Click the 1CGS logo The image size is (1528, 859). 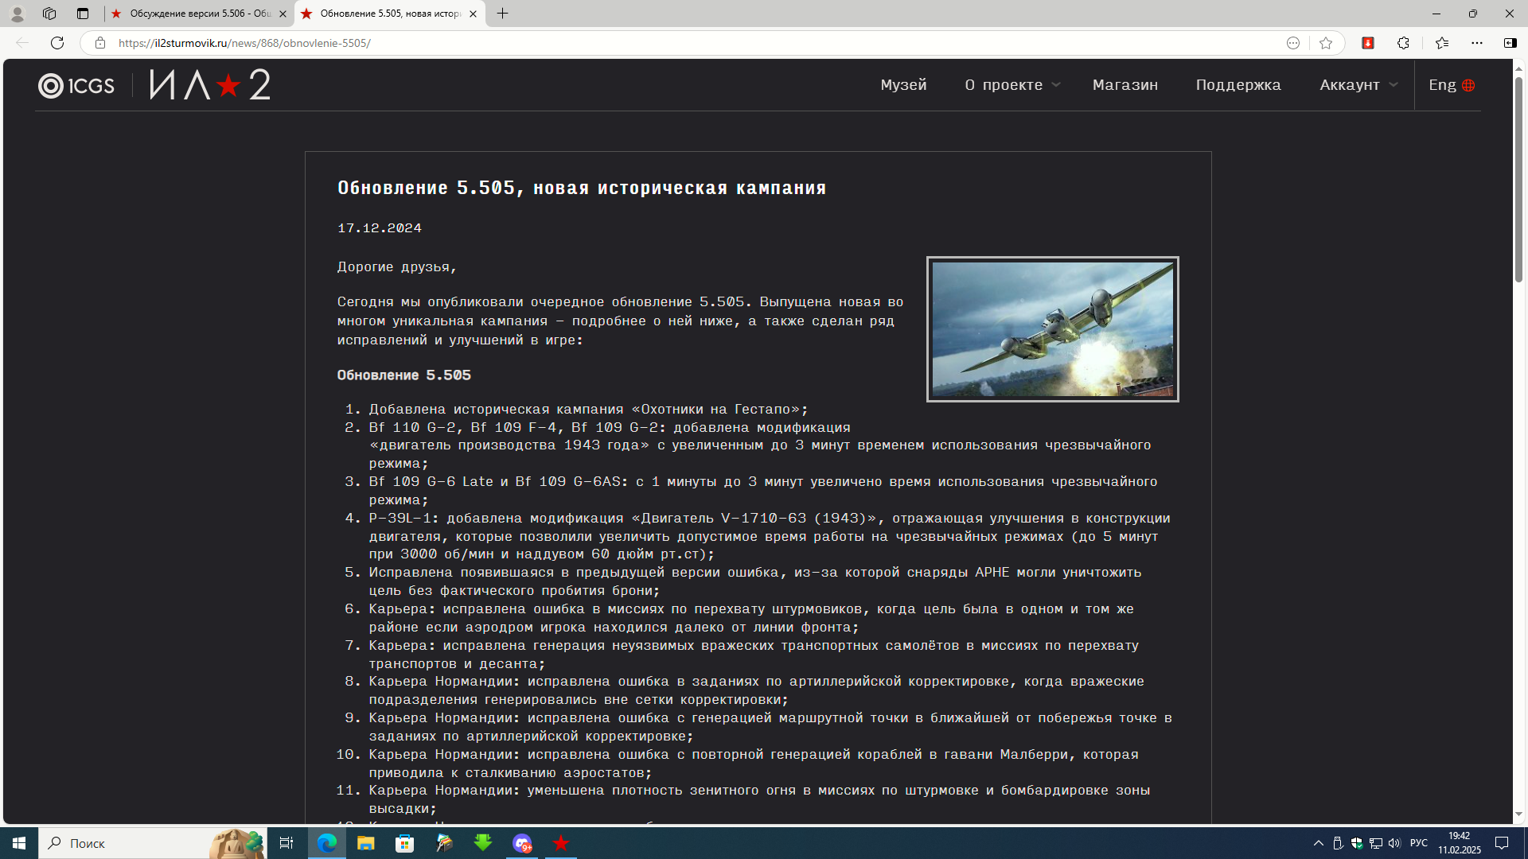pyautogui.click(x=76, y=85)
